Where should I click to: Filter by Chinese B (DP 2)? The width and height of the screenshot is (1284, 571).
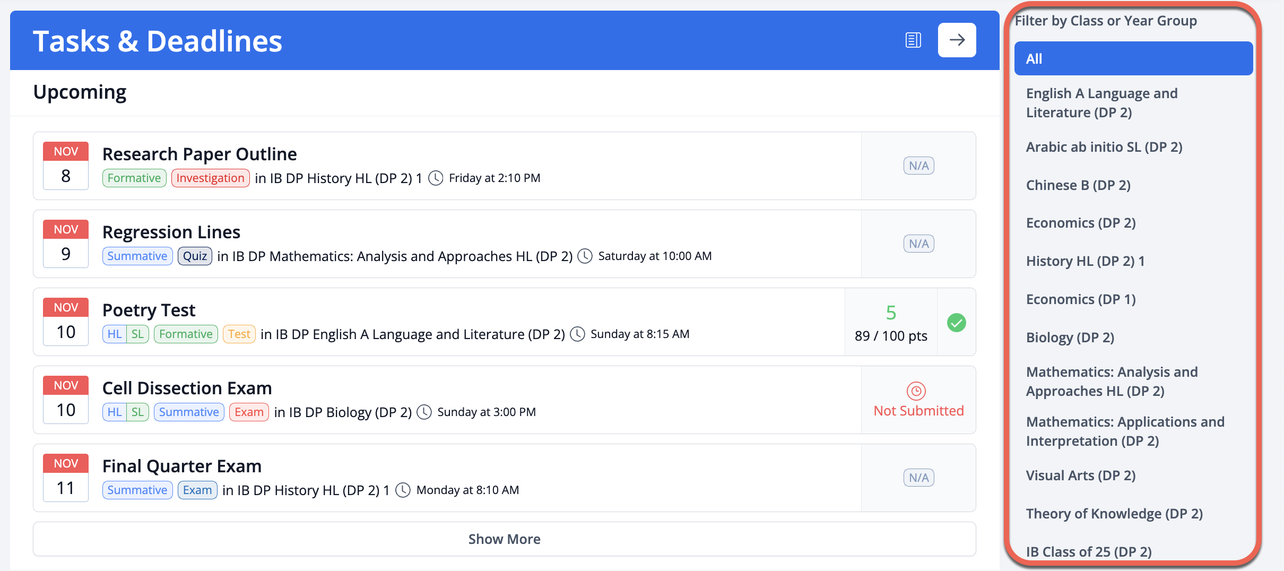point(1078,185)
